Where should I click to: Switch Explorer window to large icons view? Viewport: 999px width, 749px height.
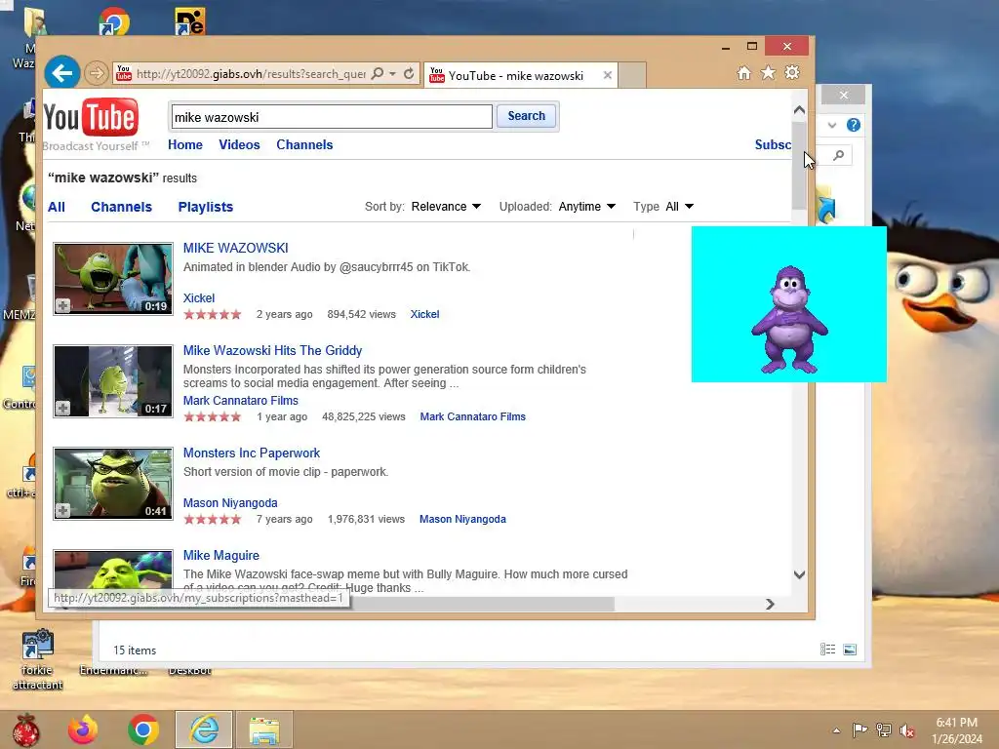coord(850,650)
